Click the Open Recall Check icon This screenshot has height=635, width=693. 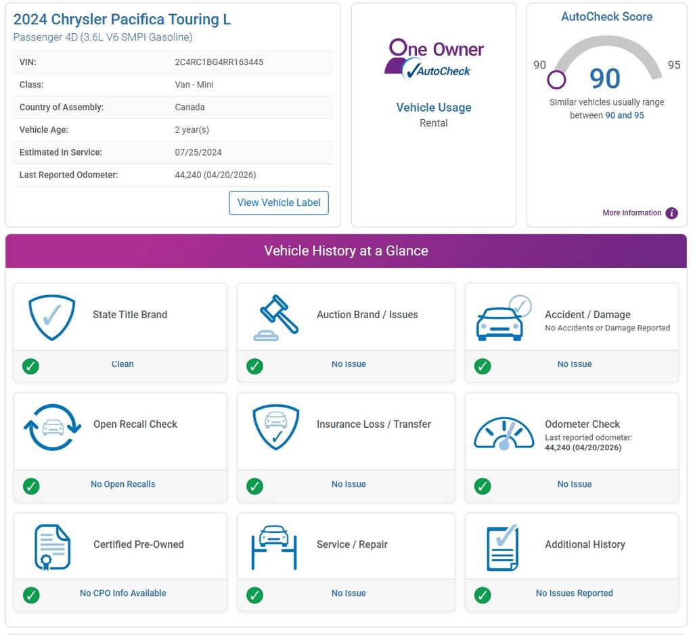click(53, 427)
